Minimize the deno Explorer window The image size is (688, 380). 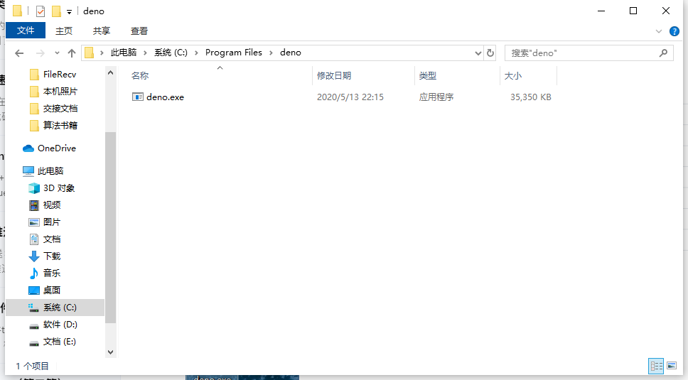click(x=601, y=11)
